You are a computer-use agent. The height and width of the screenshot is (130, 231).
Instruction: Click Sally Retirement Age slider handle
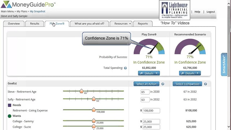tap(94, 99)
